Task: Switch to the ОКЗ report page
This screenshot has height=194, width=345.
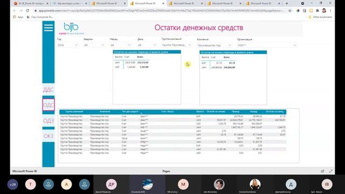Action: click(x=49, y=136)
